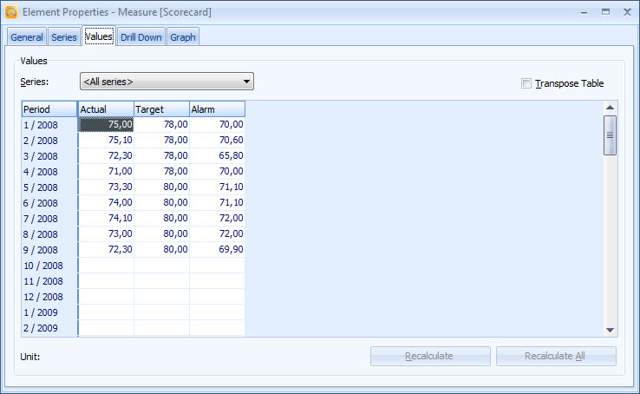Screen dimensions: 640x394
Task: Click the scrollbar up arrow
Action: point(610,108)
